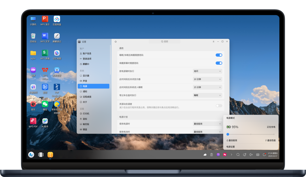Click 电源设置 link in power popup
Screen dimensions: 306x177
tap(231, 147)
